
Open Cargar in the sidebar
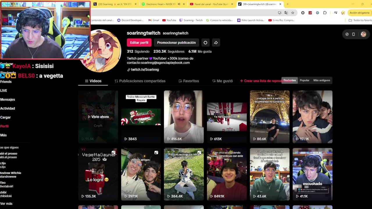point(5,118)
